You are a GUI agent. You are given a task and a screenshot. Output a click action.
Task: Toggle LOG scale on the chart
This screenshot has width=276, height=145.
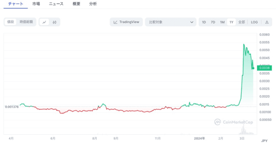click(x=254, y=22)
